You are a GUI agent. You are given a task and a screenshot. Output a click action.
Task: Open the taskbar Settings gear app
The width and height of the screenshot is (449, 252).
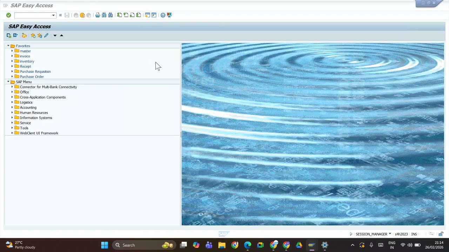click(325, 245)
